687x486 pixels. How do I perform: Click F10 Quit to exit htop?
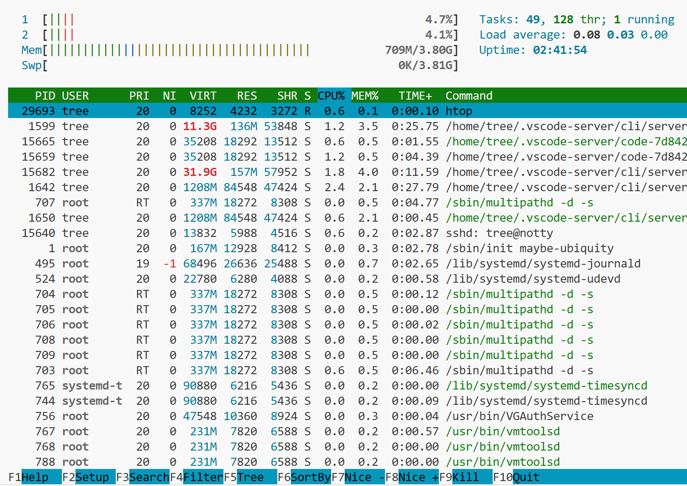[x=516, y=477]
